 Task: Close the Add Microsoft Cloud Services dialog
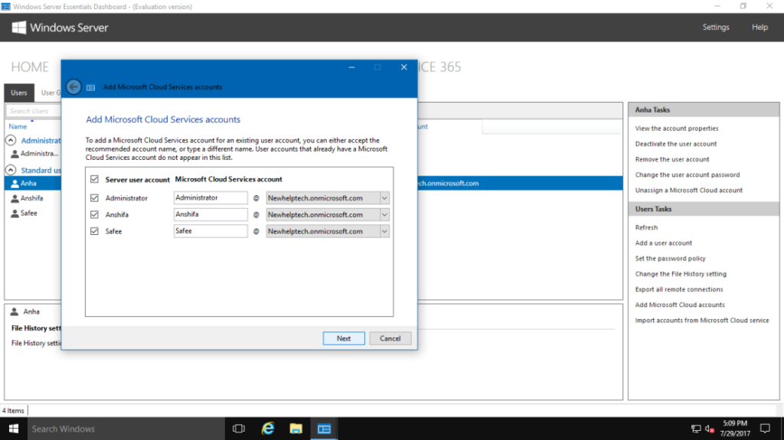tap(403, 67)
